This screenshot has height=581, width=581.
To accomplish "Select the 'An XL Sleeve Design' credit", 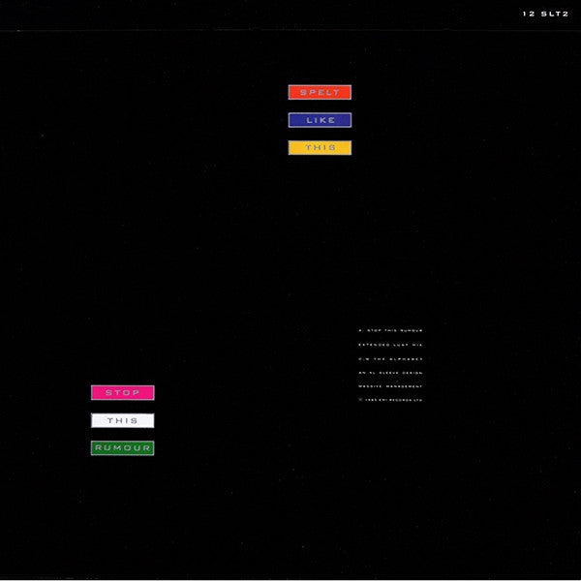I will 390,373.
